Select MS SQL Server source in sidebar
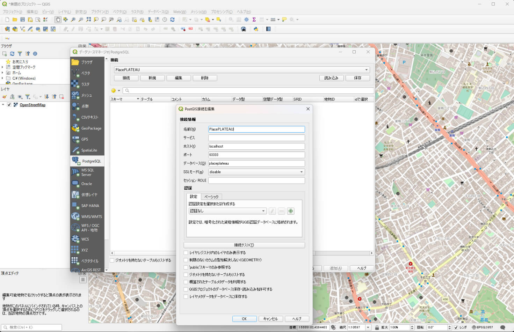This screenshot has width=514, height=332. (87, 172)
